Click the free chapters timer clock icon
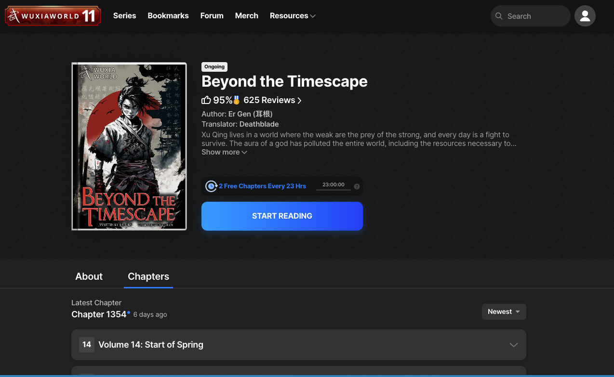 coord(211,186)
